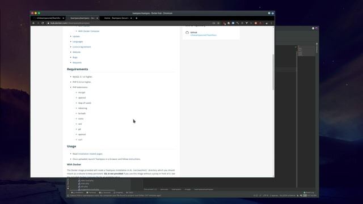Screen dimensions: 363x204
Task: Close the teampass/teampass Docker Hub tab
Action: pos(97,18)
